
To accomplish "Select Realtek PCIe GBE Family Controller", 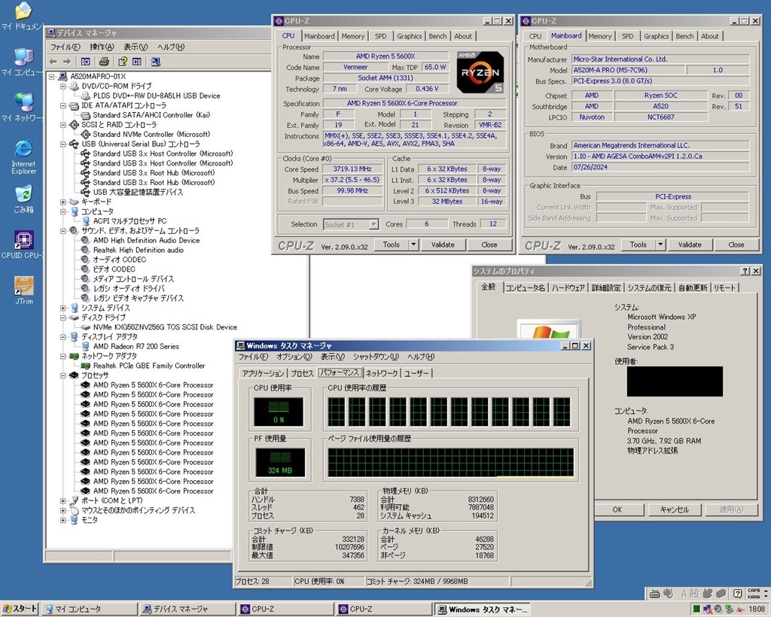I will coord(149,366).
